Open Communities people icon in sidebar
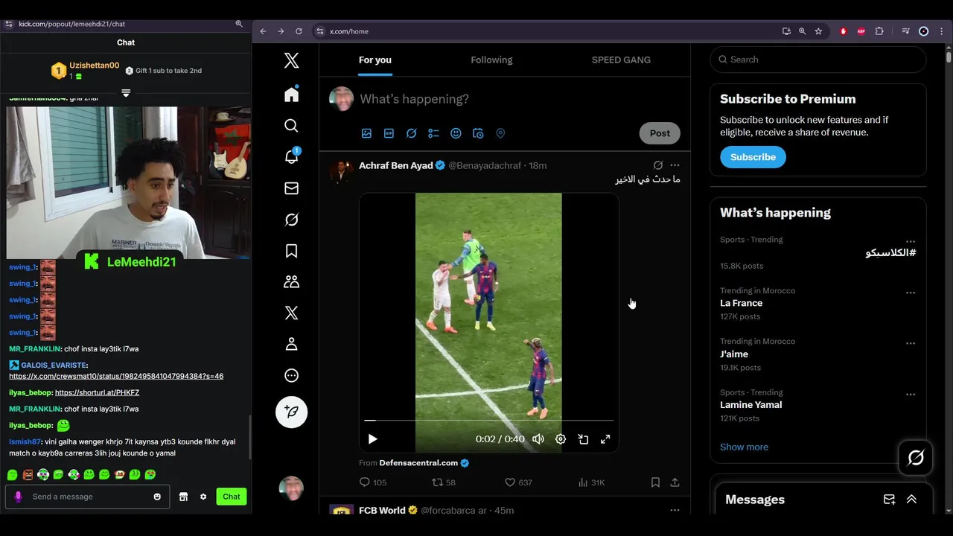Viewport: 953px width, 536px height. [291, 282]
